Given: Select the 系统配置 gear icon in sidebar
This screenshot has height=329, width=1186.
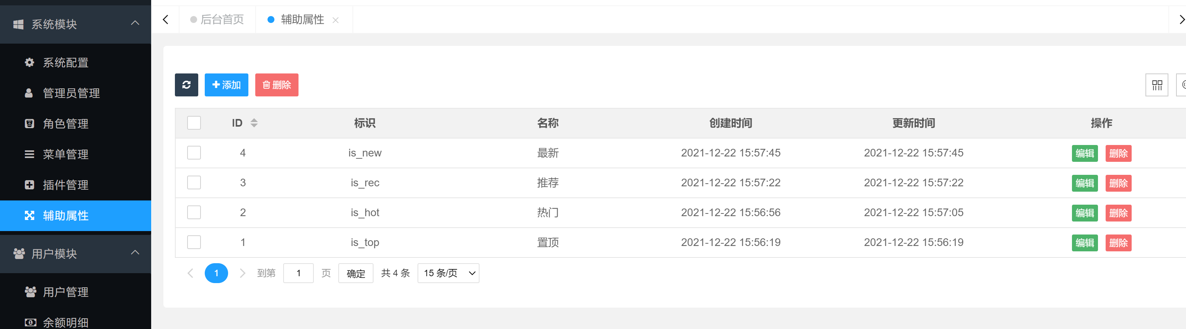Looking at the screenshot, I should tap(29, 63).
